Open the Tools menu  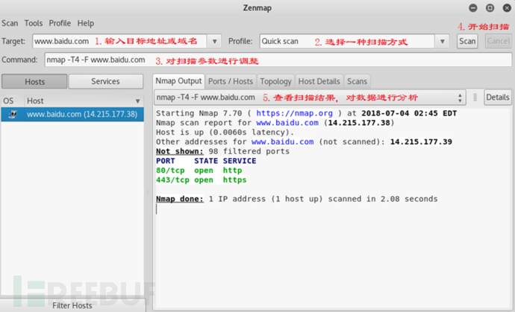[x=34, y=23]
